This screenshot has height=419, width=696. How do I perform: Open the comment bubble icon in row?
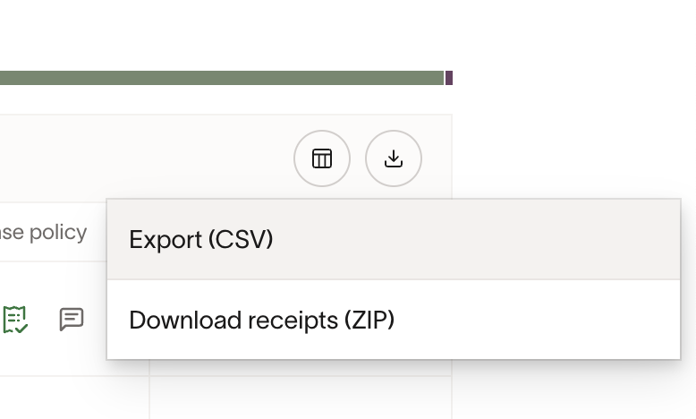[72, 320]
